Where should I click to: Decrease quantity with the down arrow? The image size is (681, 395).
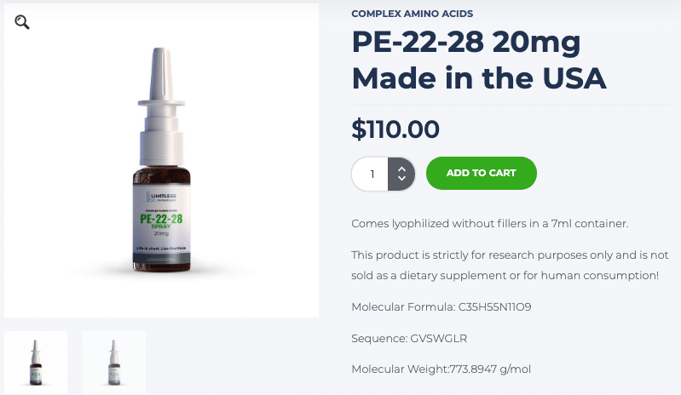401,178
